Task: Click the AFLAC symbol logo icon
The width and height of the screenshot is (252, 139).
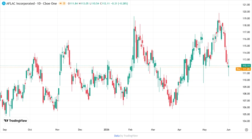Action: click(4, 3)
